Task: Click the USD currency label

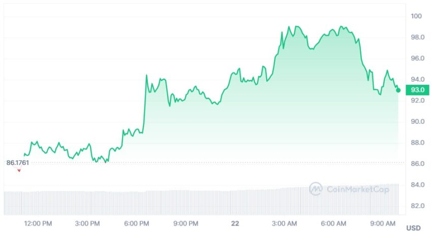Action: [414, 228]
